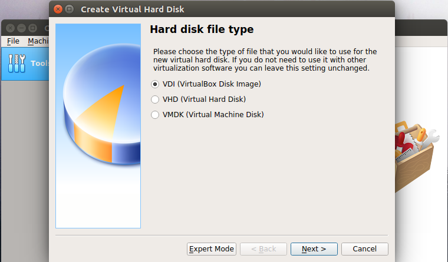
Task: Click the Create Virtual Hard Disk title bar
Action: click(x=236, y=9)
